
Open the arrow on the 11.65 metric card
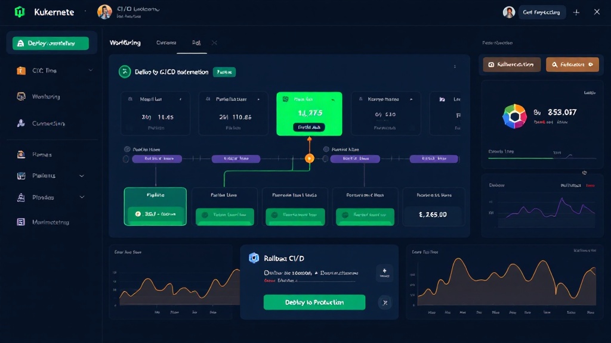coord(180,99)
